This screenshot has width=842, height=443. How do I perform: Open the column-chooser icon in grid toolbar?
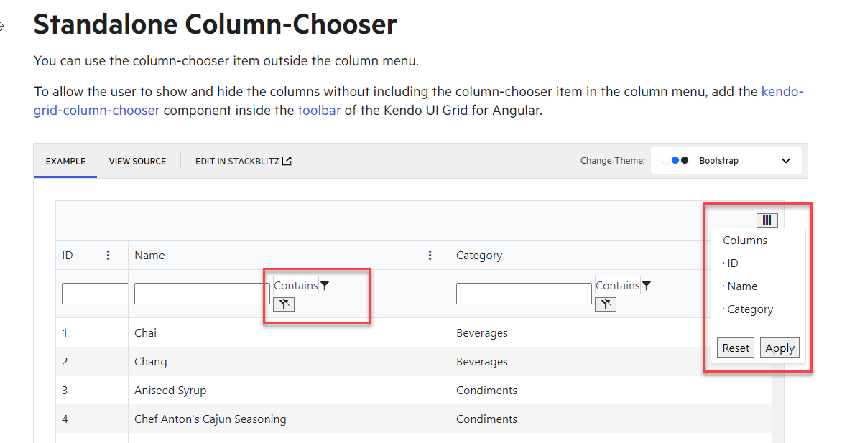tap(767, 220)
